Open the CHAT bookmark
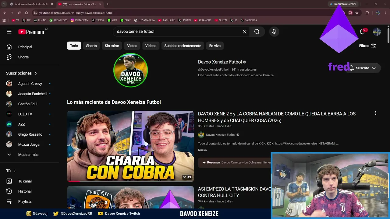 coord(126,20)
